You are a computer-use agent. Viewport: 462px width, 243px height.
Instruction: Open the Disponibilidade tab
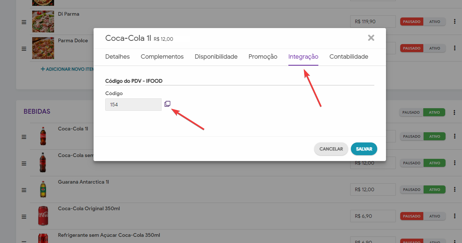click(x=216, y=57)
